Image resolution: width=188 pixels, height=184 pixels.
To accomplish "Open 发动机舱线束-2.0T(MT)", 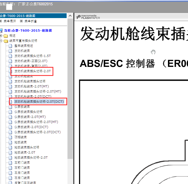I will (x=32, y=86).
